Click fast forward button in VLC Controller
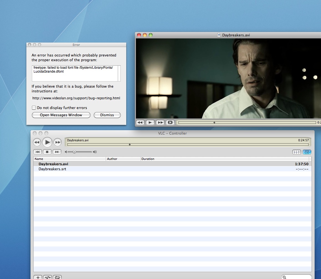 pos(58,142)
